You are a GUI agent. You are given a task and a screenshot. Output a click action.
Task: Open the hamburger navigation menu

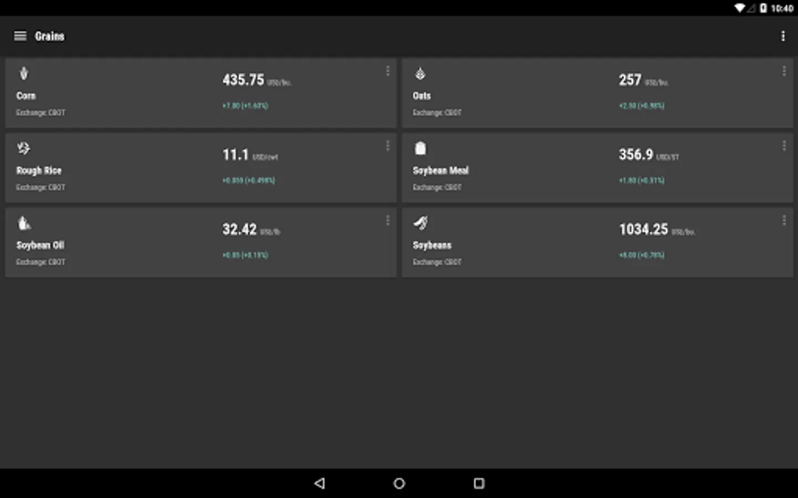point(20,36)
